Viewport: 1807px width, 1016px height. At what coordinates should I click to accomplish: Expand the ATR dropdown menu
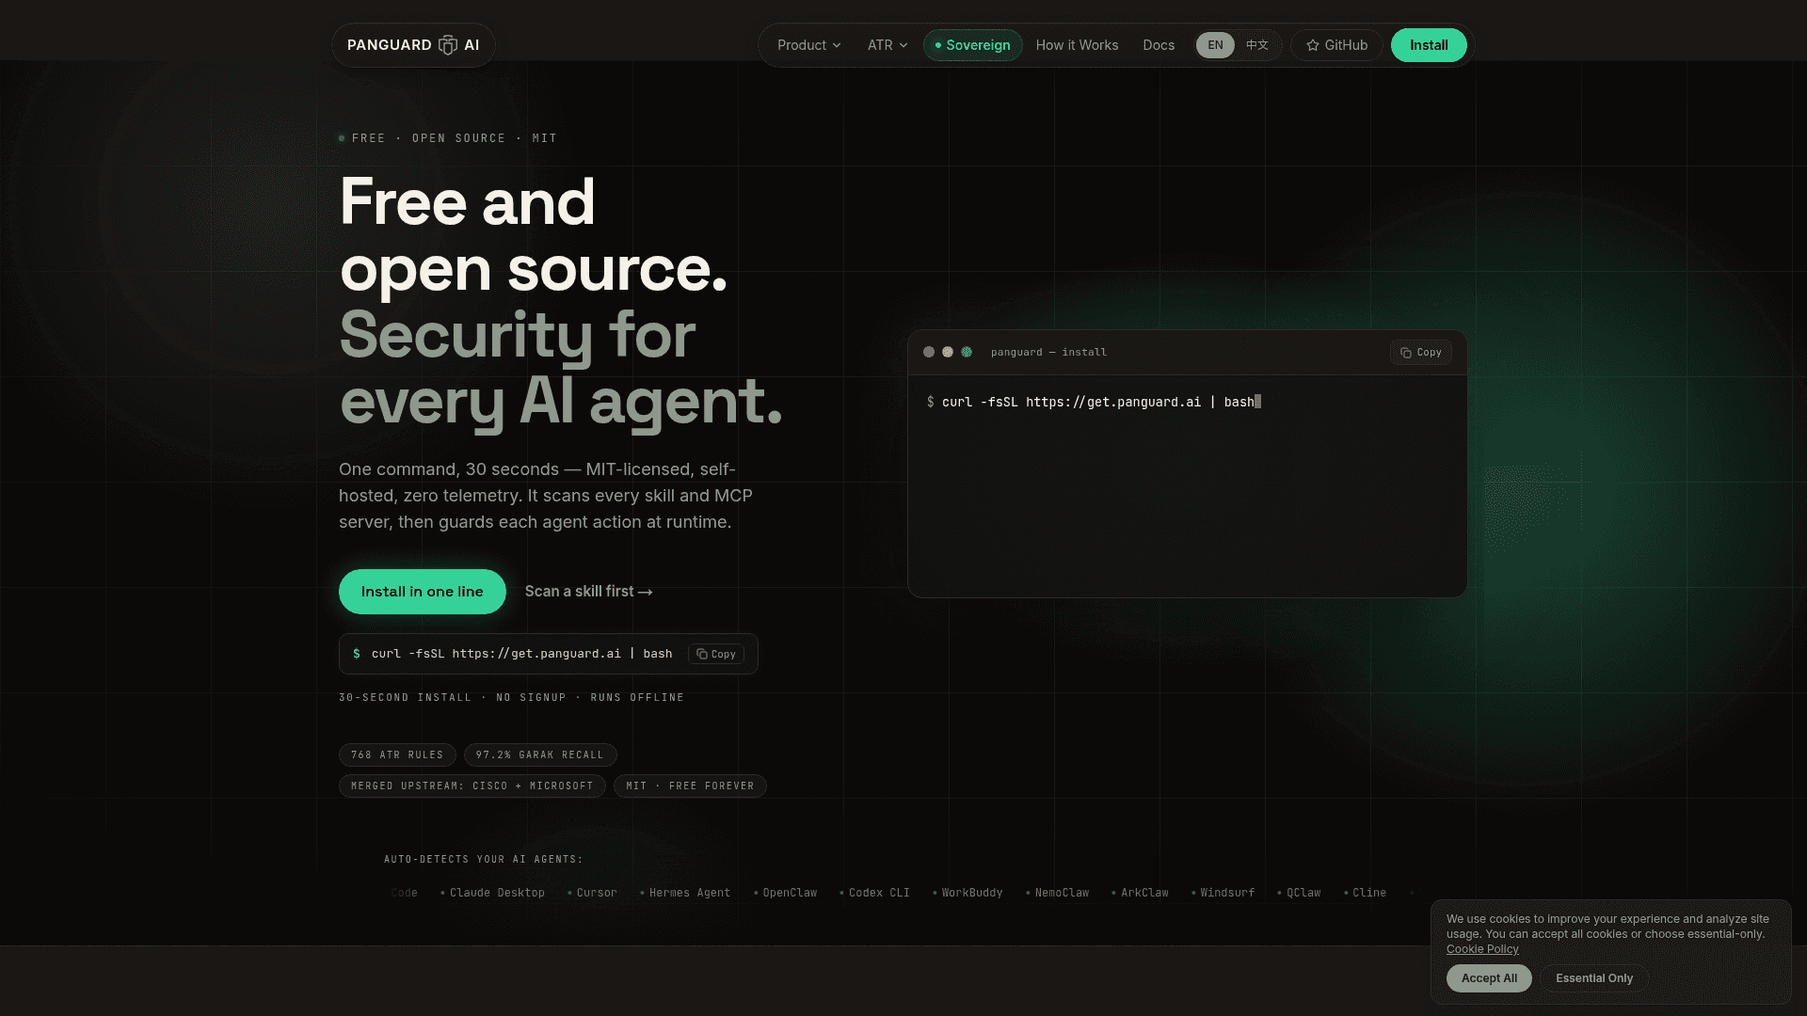coord(888,45)
